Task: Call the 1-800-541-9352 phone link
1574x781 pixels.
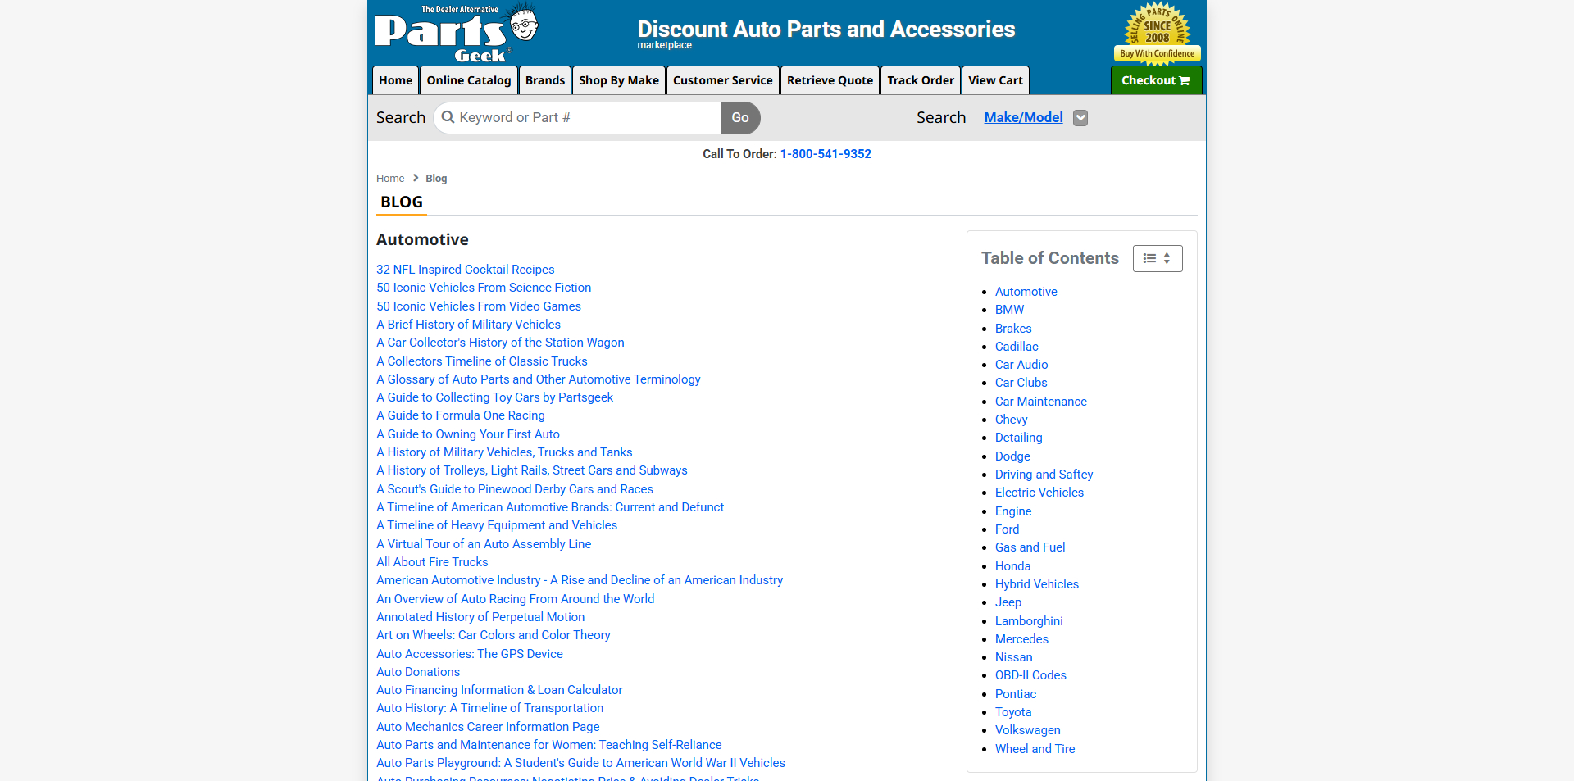Action: [x=826, y=154]
